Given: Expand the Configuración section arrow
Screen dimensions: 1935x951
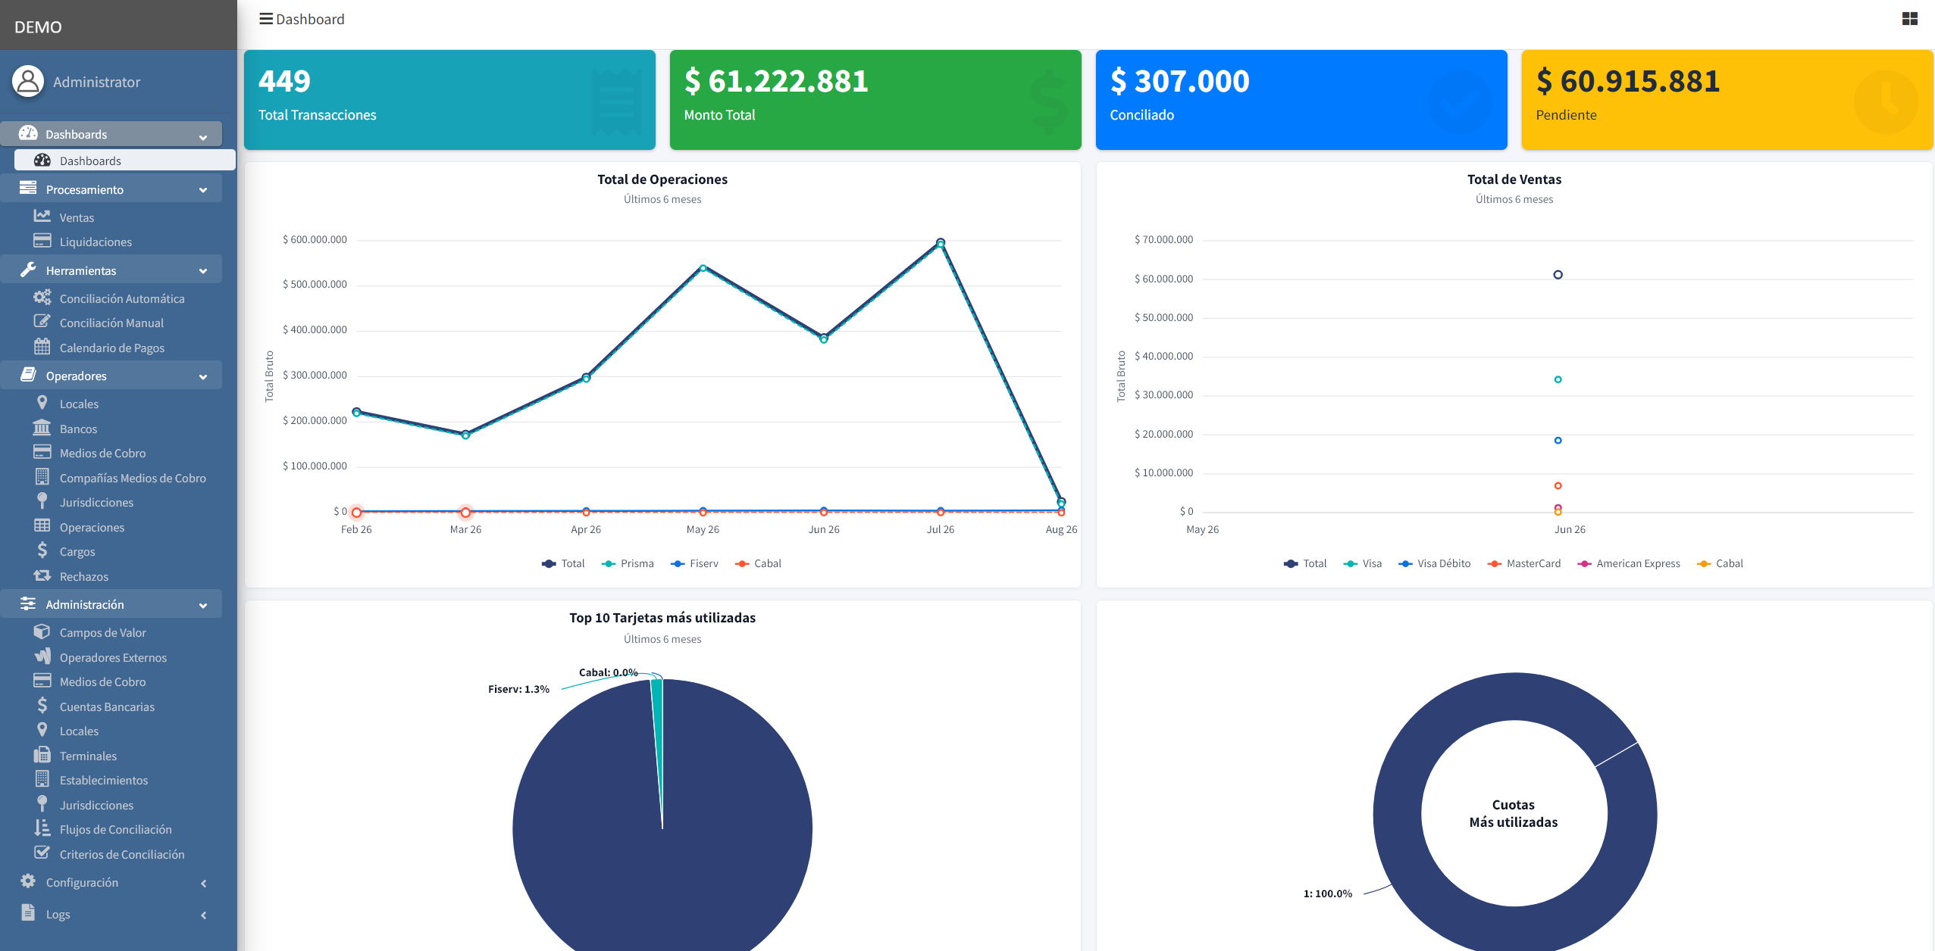Looking at the screenshot, I should tap(203, 883).
